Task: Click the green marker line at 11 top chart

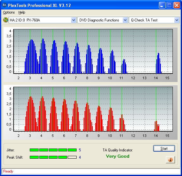Action: click(122, 51)
